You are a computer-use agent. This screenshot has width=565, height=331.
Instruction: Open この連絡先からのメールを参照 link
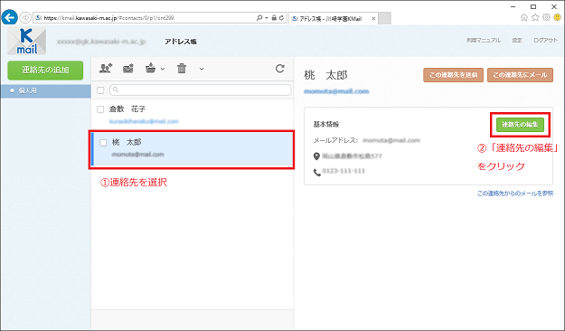pos(515,194)
